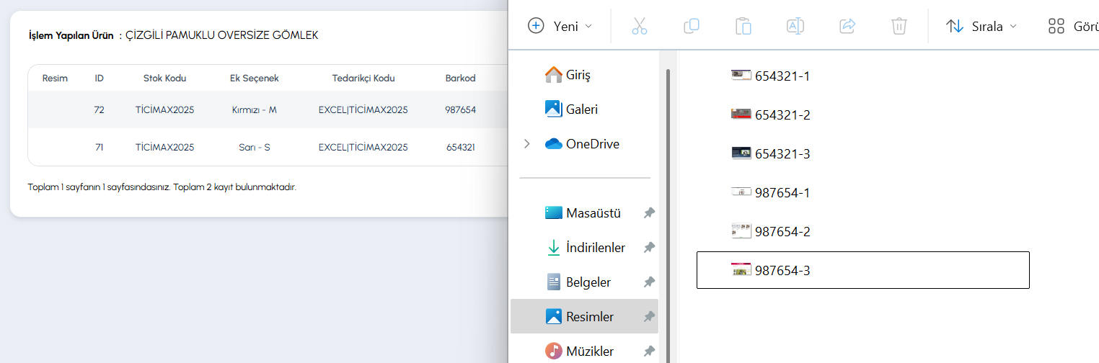This screenshot has height=363, width=1099.
Task: Click the Share icon in toolbar
Action: click(x=847, y=26)
